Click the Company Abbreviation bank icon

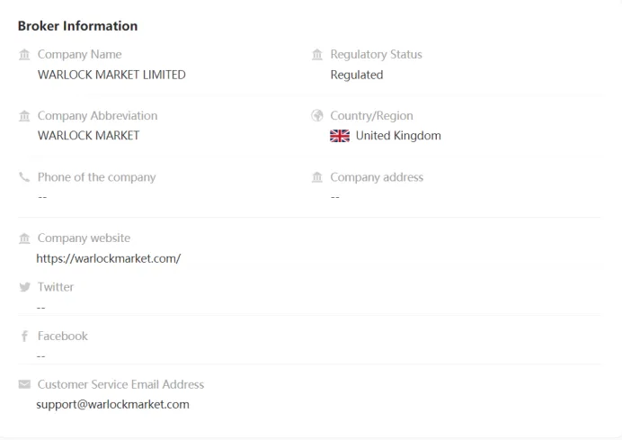coord(24,116)
